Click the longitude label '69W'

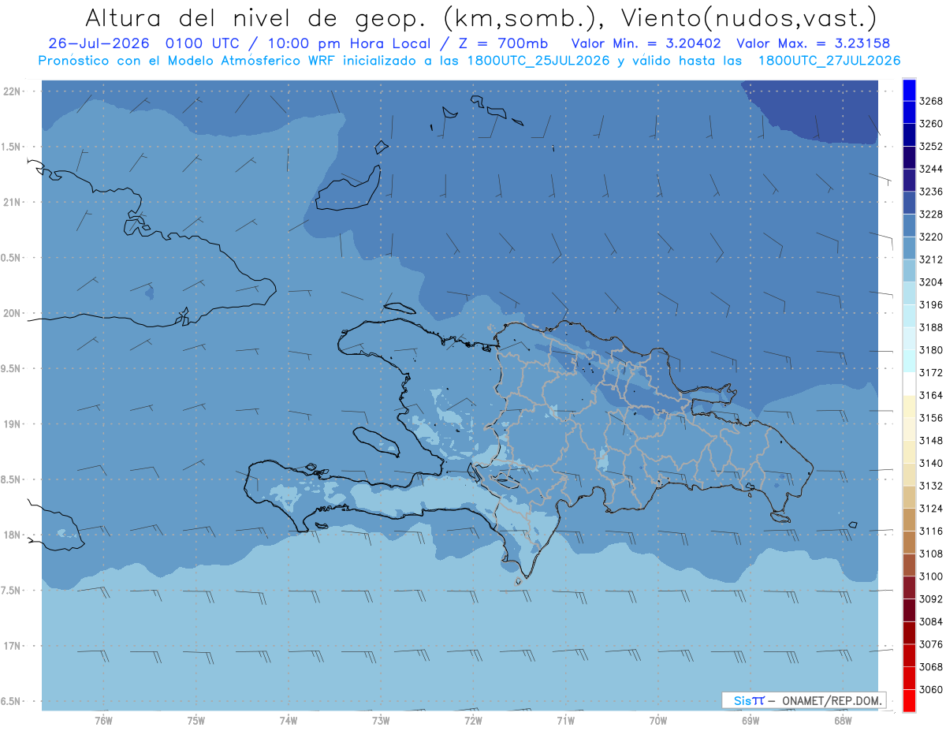click(x=750, y=720)
